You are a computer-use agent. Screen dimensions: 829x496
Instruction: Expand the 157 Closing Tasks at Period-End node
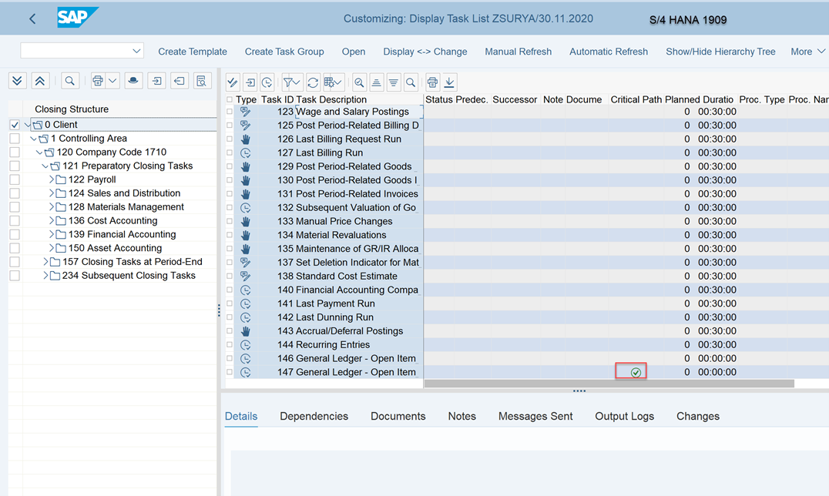[x=45, y=262]
